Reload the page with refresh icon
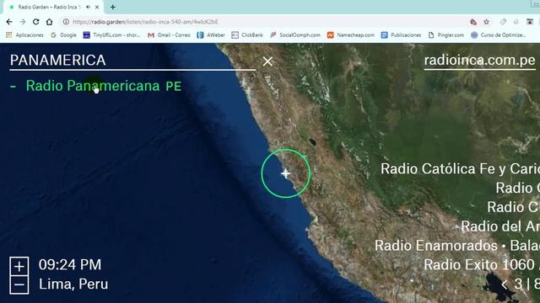The width and height of the screenshot is (540, 303). coord(35,22)
